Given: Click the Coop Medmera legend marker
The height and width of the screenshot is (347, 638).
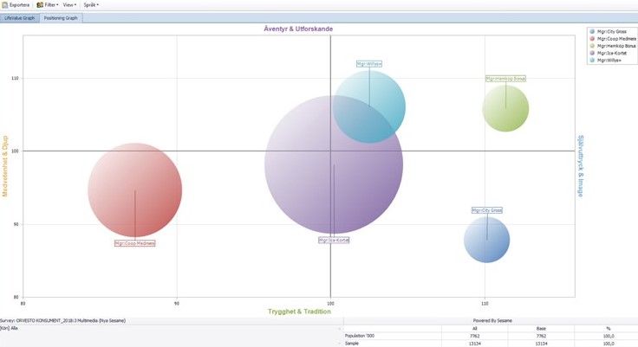Looking at the screenshot, I should tap(593, 39).
